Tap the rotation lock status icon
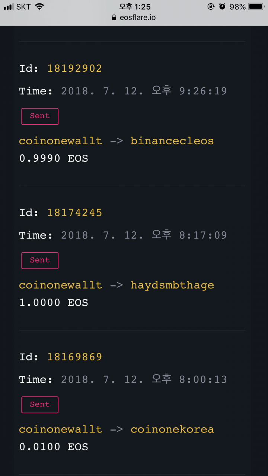Viewport: 268px width, 476px height. (211, 6)
